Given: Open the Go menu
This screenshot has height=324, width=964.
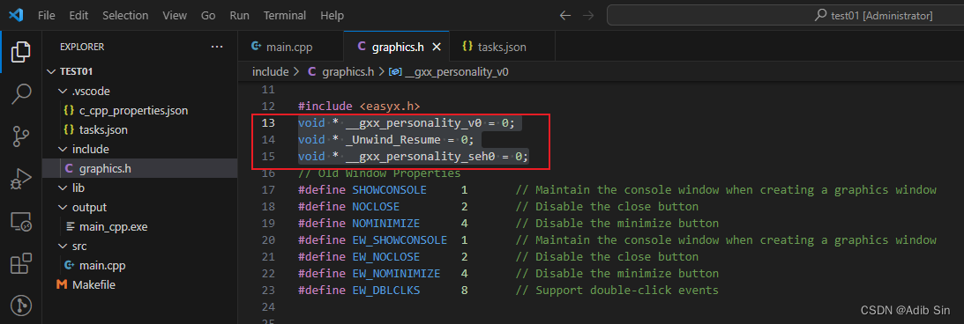Looking at the screenshot, I should (208, 15).
